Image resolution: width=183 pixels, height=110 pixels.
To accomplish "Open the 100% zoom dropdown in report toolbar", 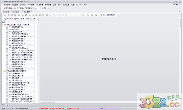I will tap(63, 15).
